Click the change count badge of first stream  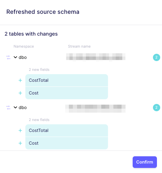[157, 57]
